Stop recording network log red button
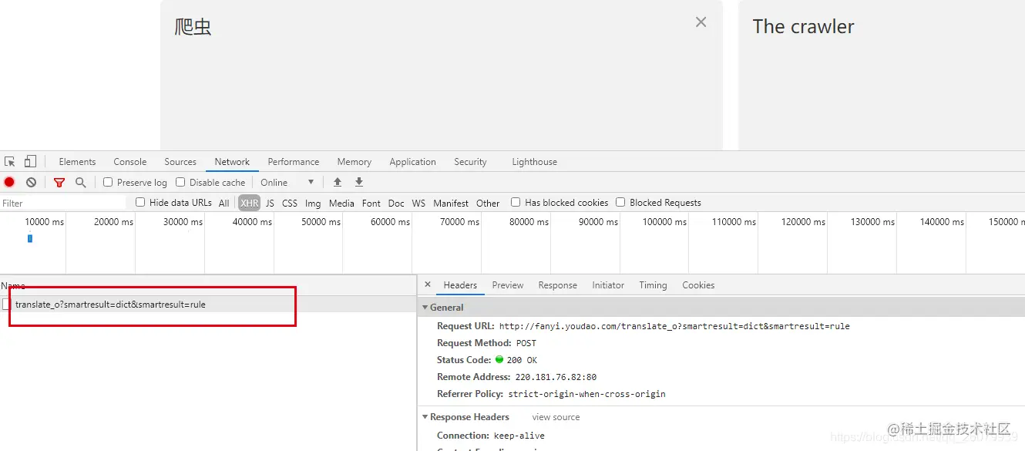Image resolution: width=1025 pixels, height=451 pixels. pos(9,183)
